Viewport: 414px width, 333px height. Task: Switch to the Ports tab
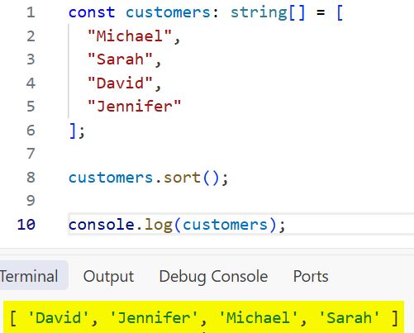pyautogui.click(x=311, y=276)
